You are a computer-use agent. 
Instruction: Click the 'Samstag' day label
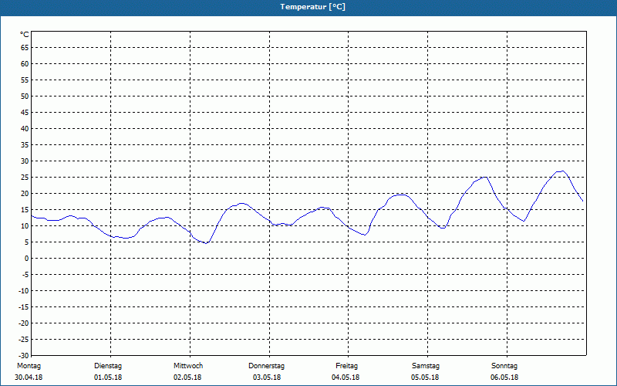pyautogui.click(x=426, y=366)
